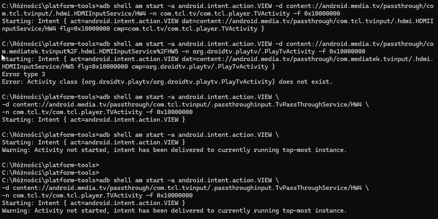The image size is (438, 219).
Task: Click the first empty platform-tools prompt line
Action: 50,165
